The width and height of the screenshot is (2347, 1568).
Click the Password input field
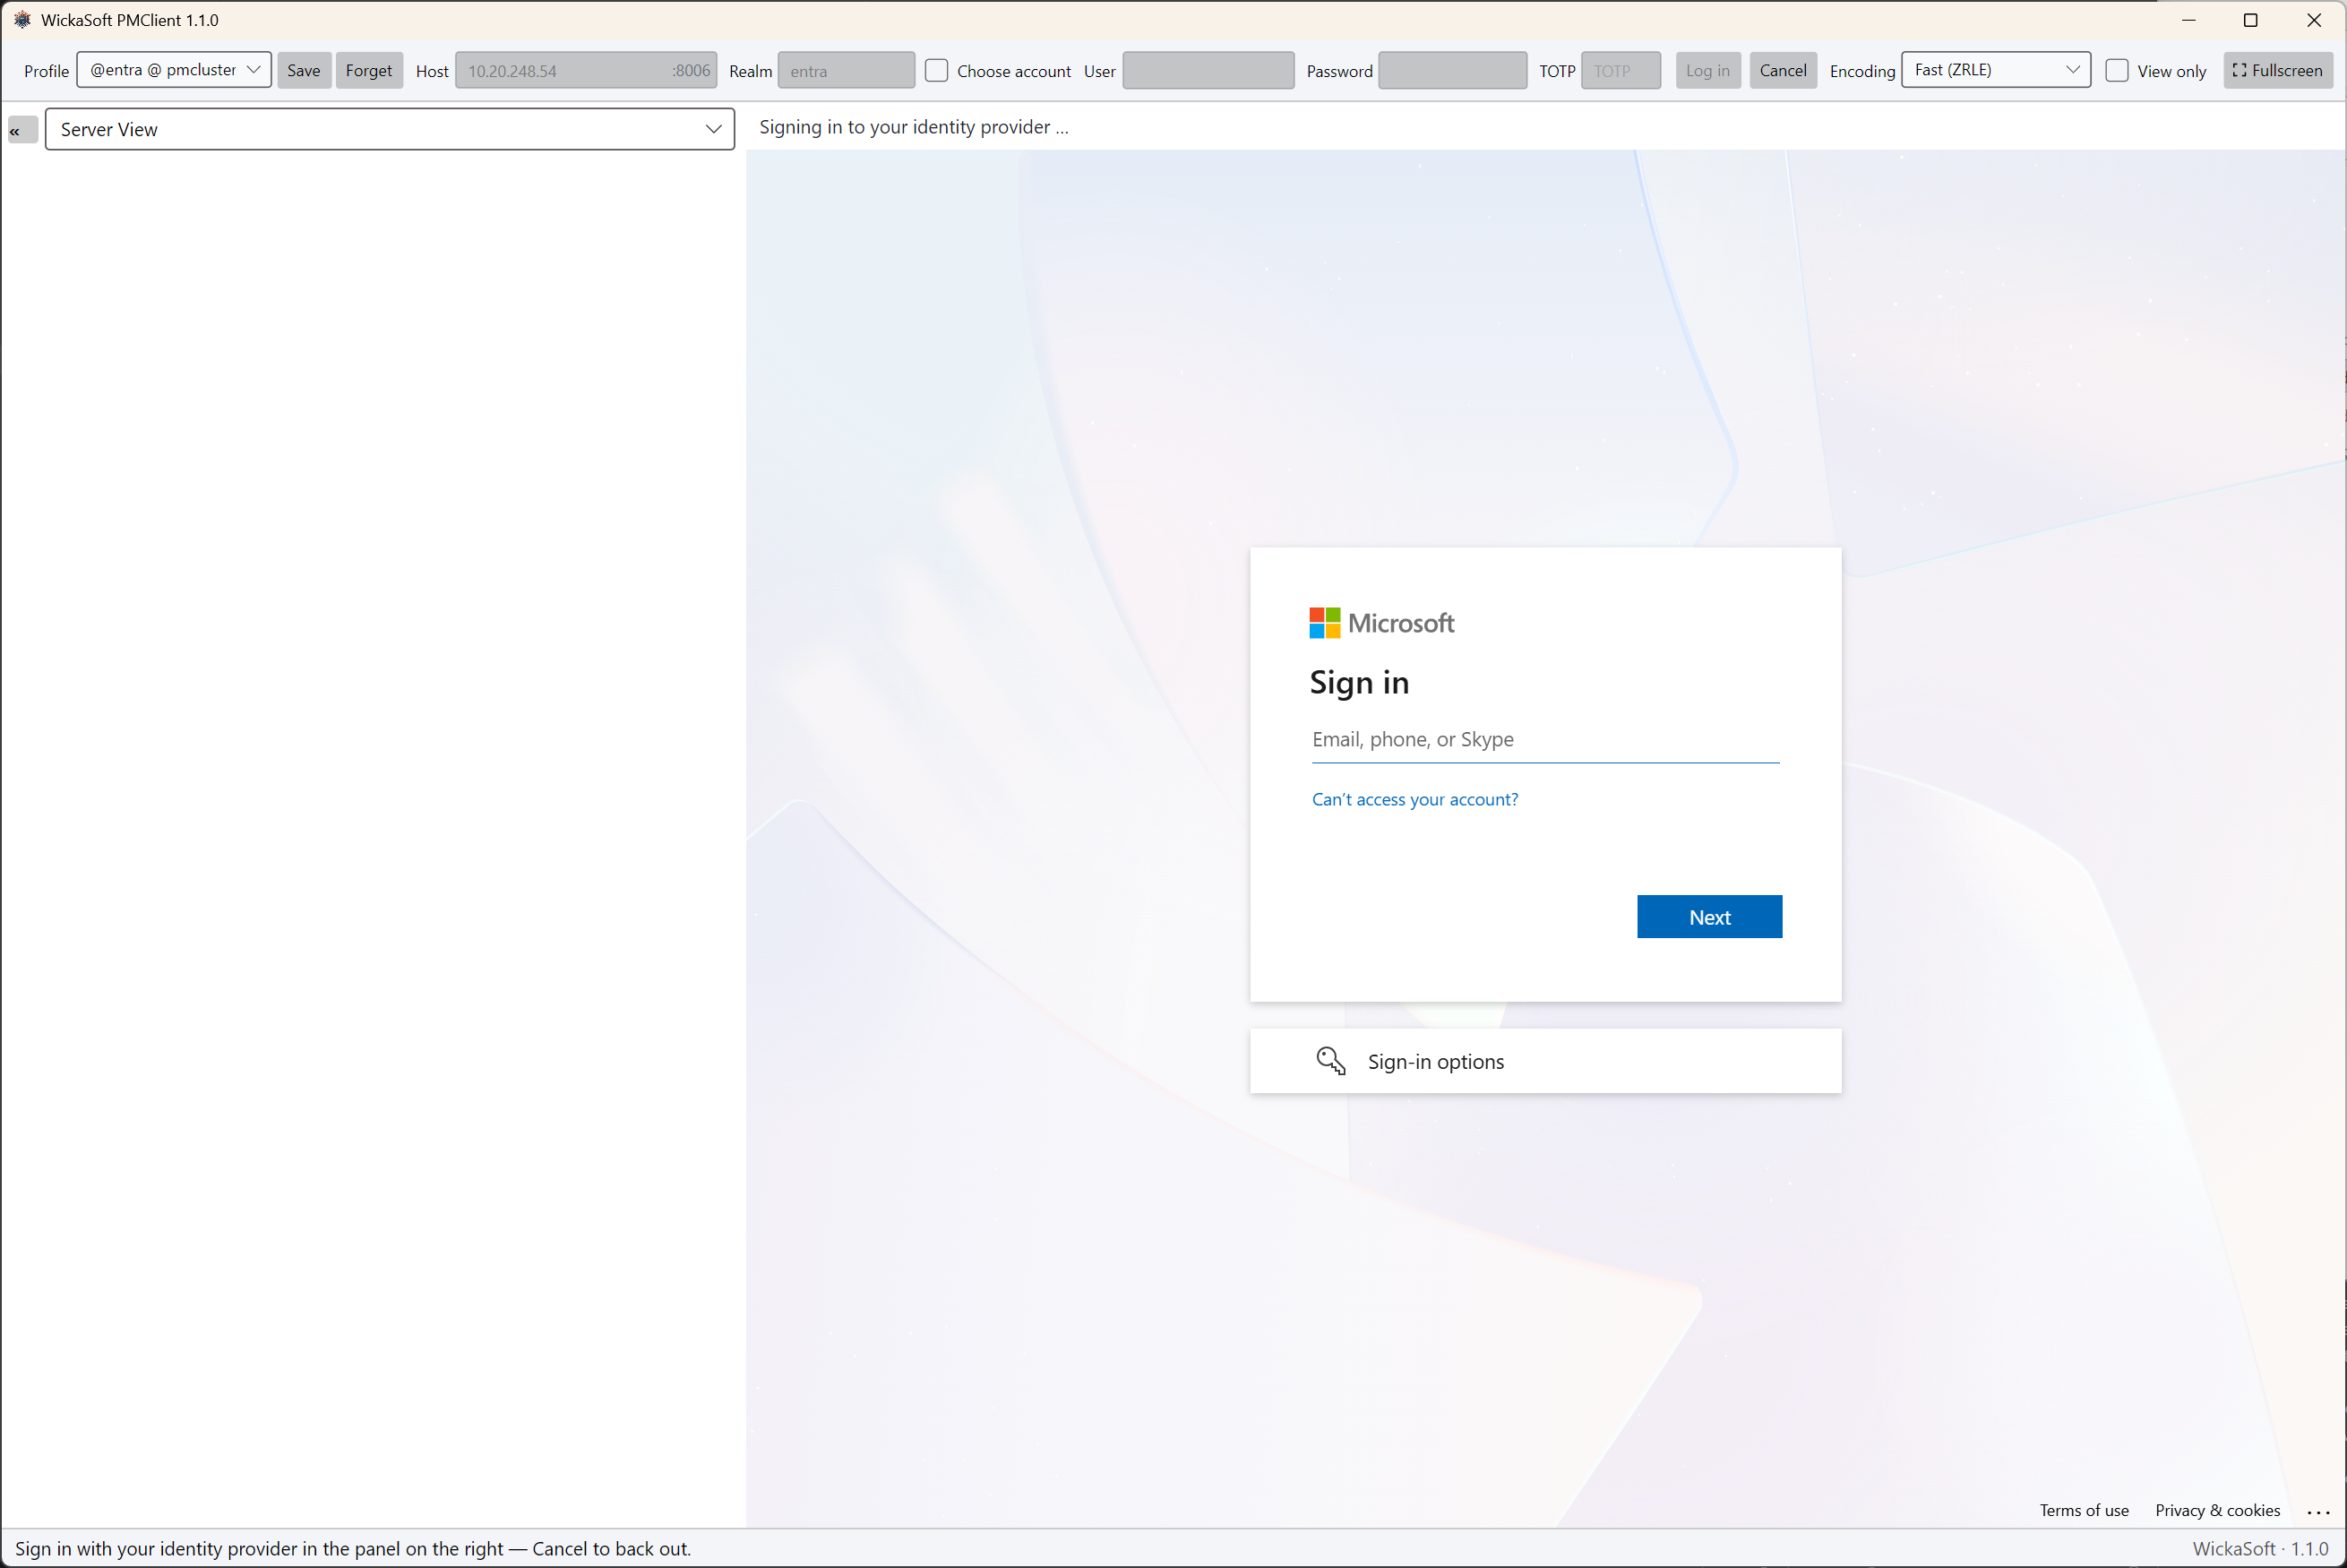(x=1451, y=70)
